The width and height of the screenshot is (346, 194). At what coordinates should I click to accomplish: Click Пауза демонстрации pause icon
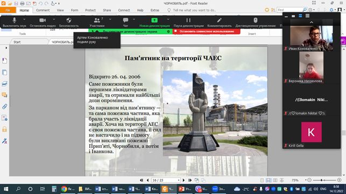[x=188, y=22]
